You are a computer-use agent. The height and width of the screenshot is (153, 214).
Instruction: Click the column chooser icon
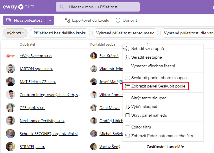128,107
